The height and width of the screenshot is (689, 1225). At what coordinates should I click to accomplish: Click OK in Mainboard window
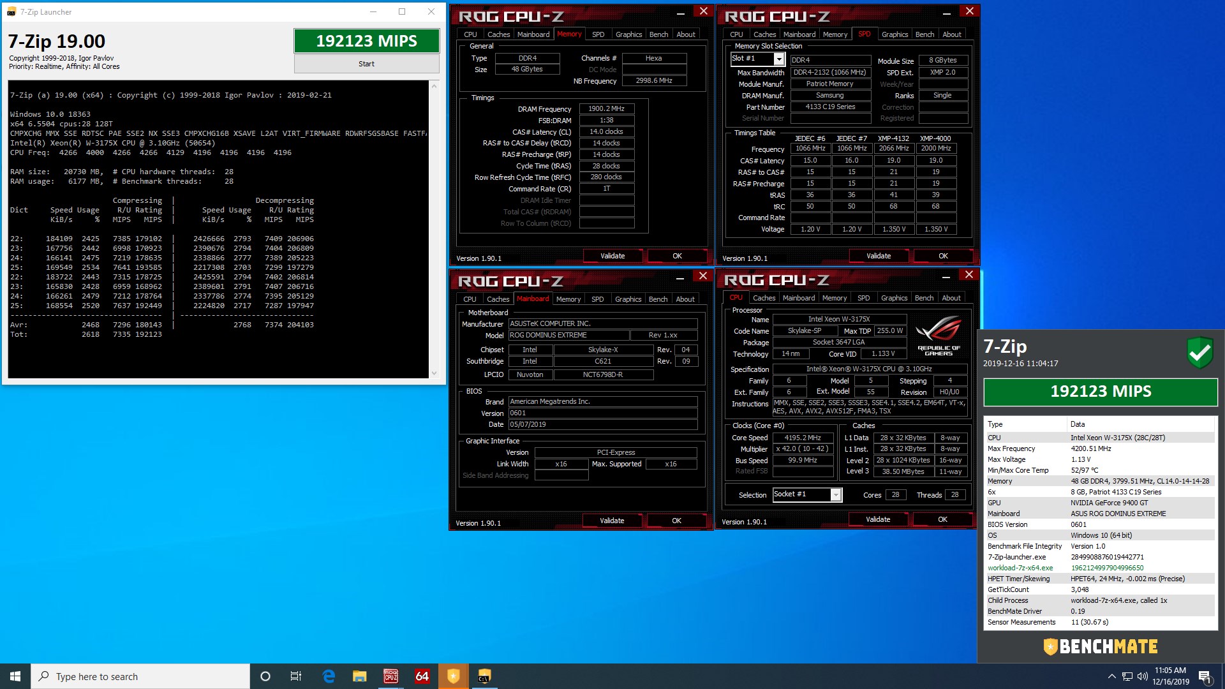[x=676, y=521]
